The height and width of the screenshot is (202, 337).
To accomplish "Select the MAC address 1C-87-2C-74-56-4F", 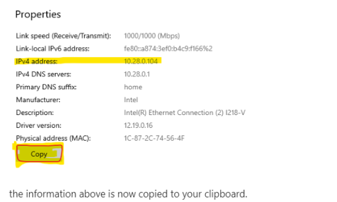I will pyautogui.click(x=154, y=138).
